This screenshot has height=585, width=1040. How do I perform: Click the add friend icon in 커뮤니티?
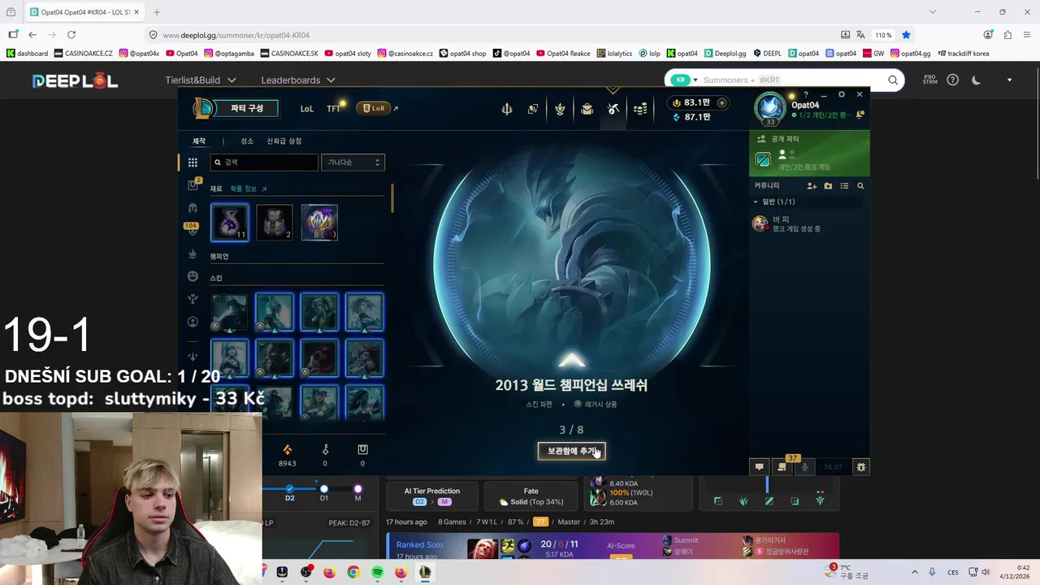(x=812, y=186)
